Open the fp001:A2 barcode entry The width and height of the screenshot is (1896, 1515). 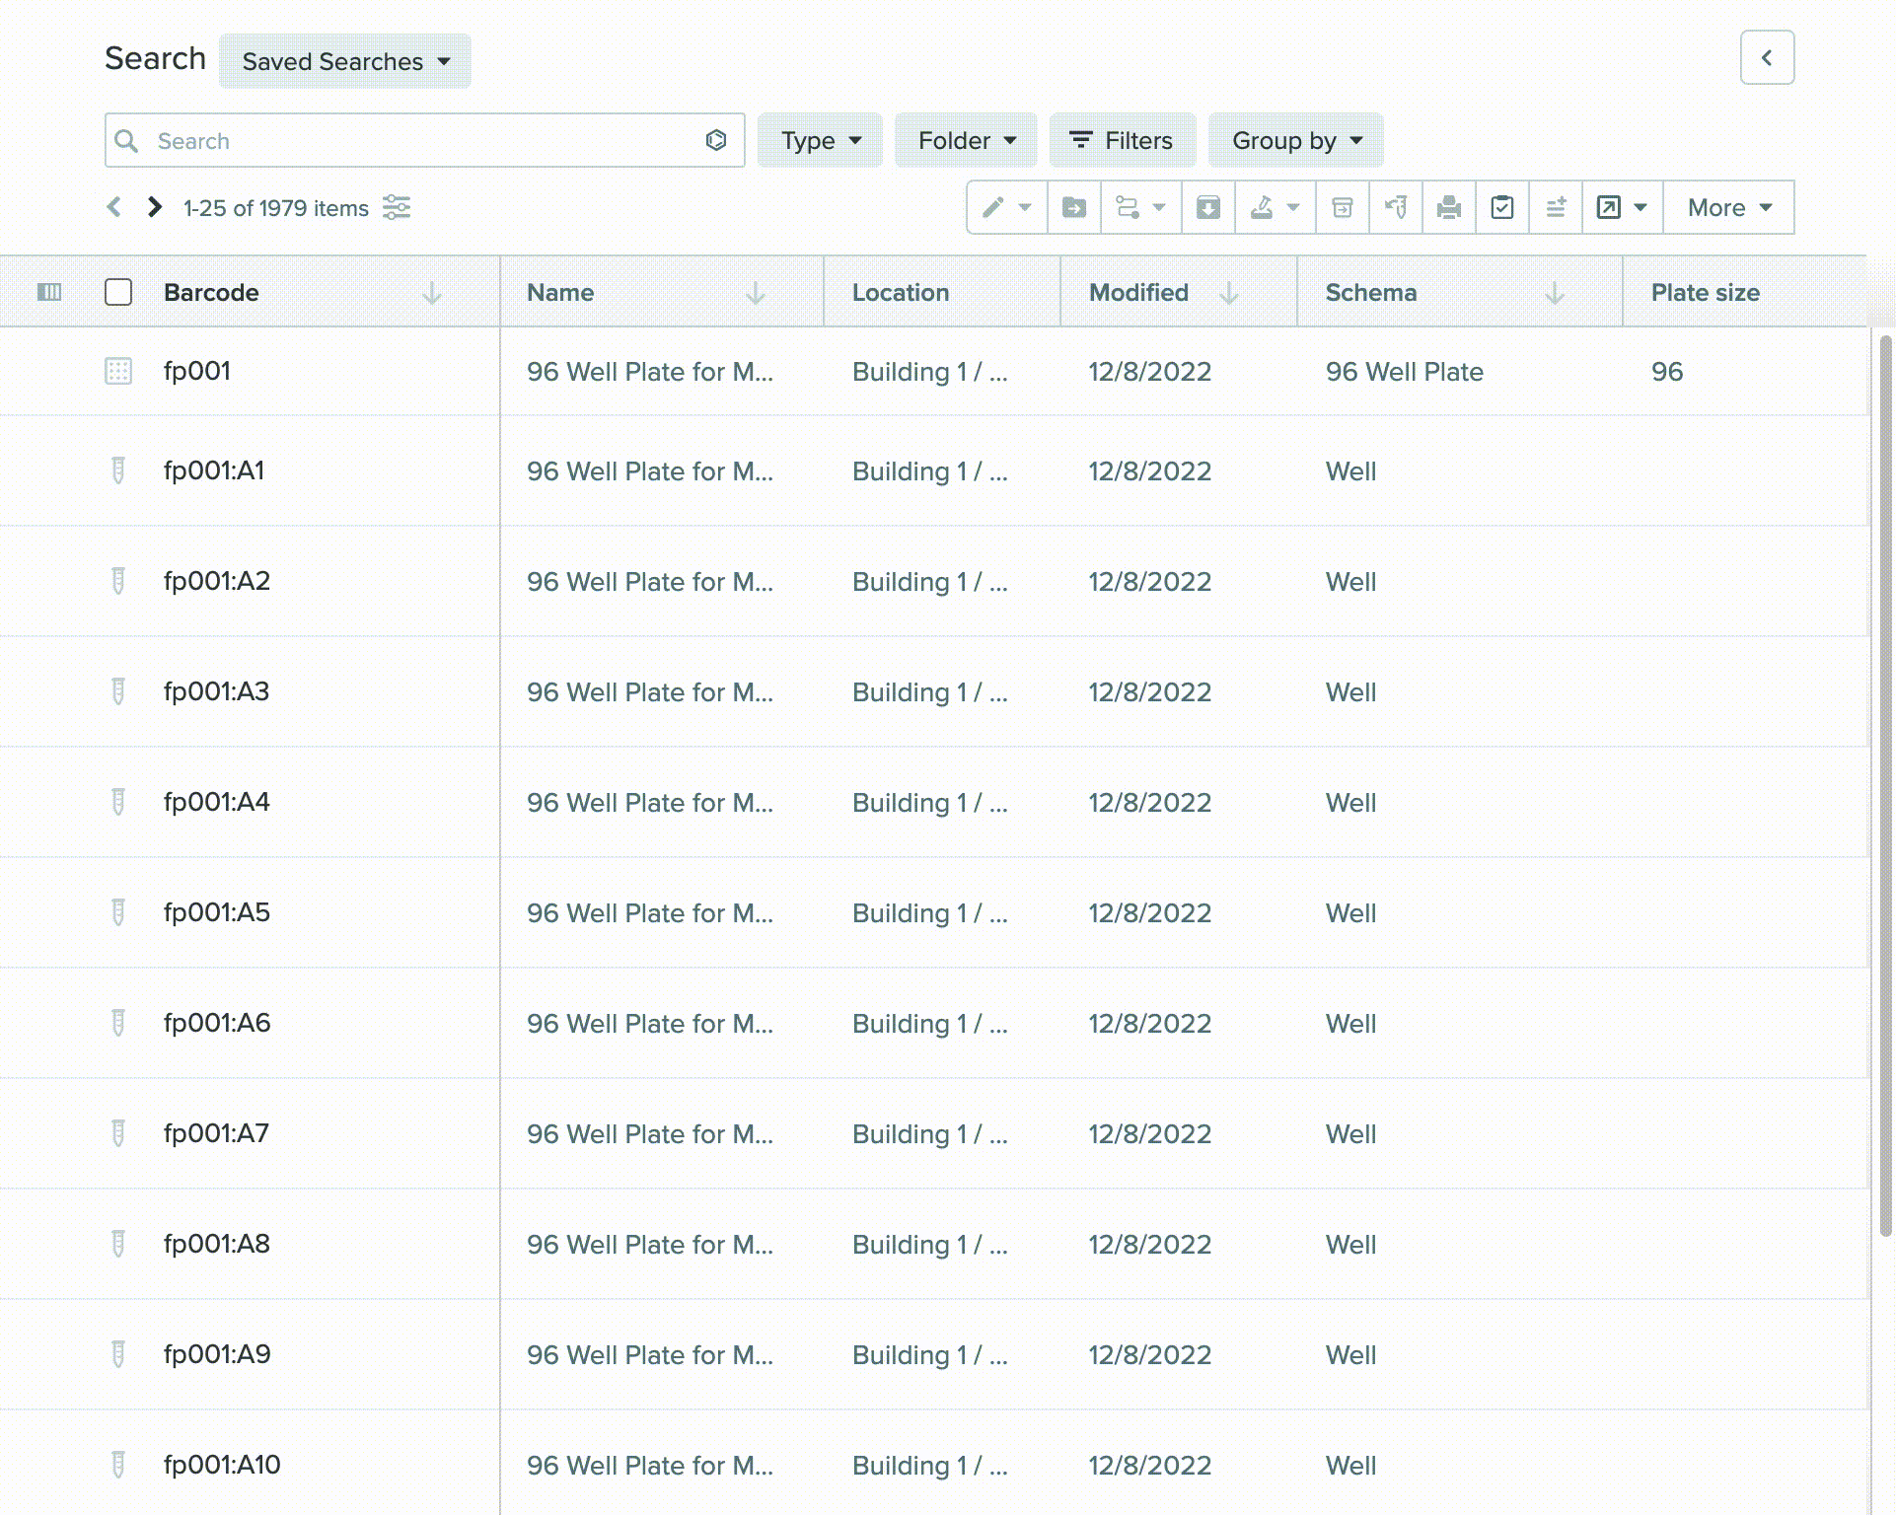217,581
